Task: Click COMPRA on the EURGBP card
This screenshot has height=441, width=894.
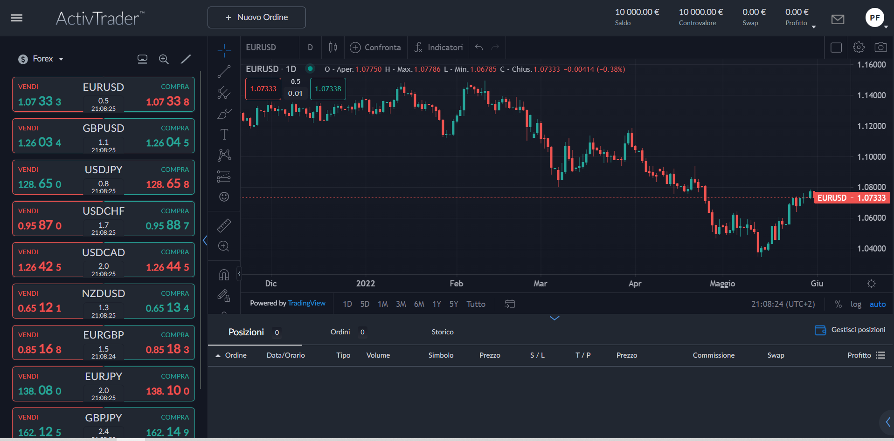Action: [x=175, y=335]
